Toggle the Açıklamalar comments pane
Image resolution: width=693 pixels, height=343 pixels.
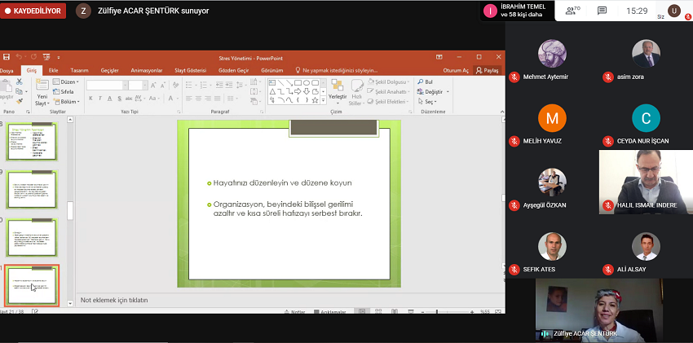pos(329,312)
